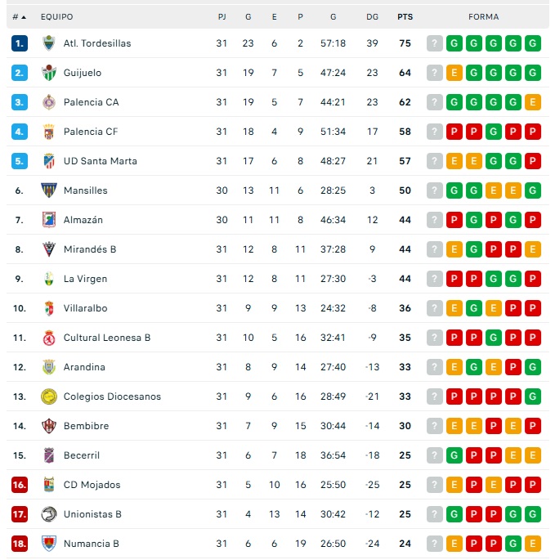The image size is (555, 560).
Task: Click the red position 16 rank badge
Action: 20,485
